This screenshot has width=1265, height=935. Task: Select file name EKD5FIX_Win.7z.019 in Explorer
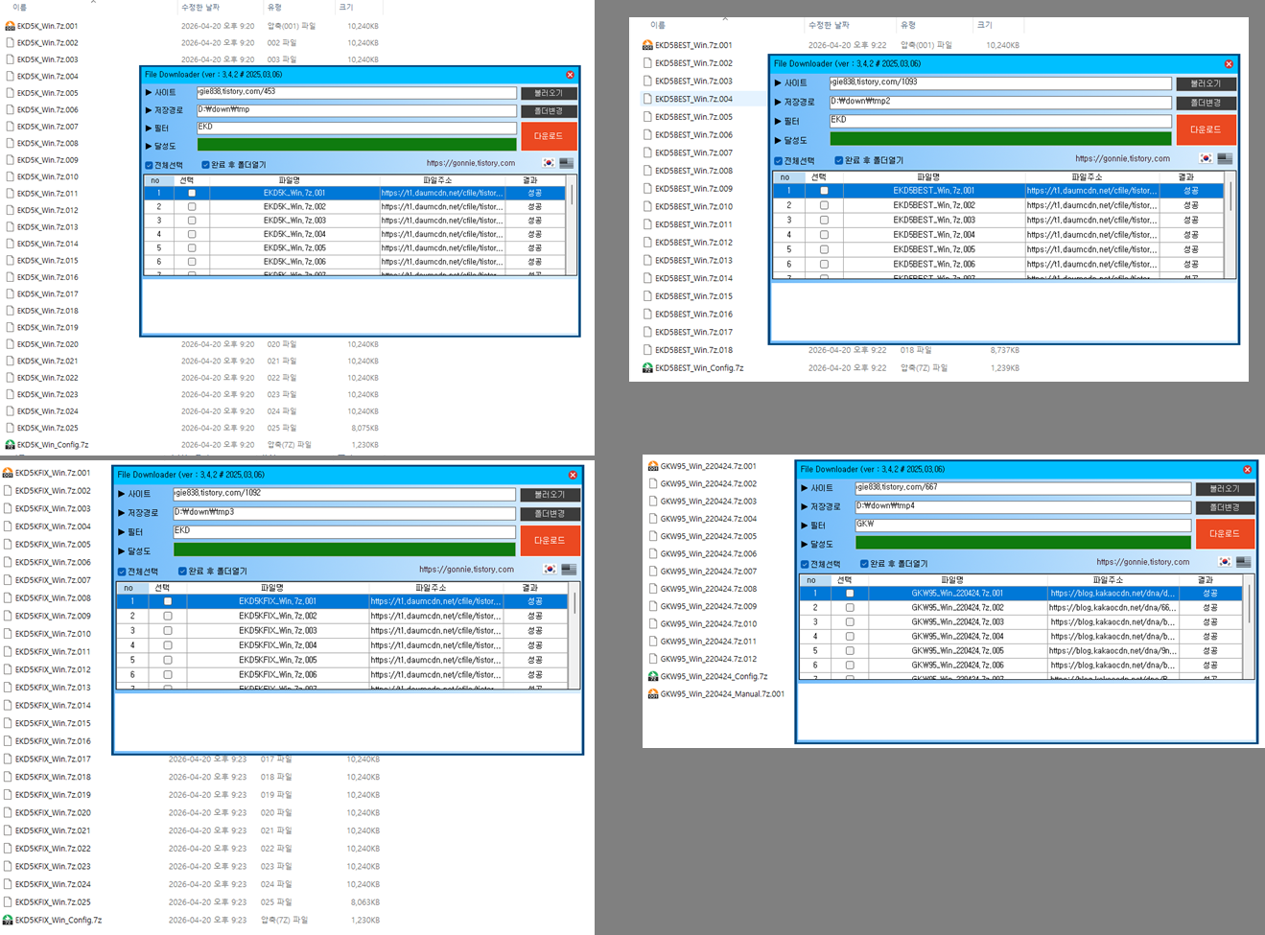pos(53,795)
